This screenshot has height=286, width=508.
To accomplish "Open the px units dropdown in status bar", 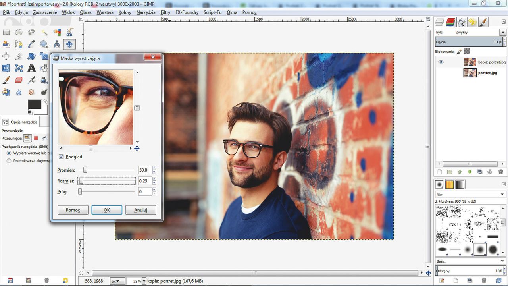I will (x=118, y=281).
